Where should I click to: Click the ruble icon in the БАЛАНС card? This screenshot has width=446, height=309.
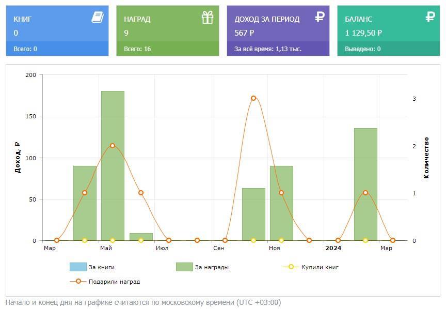[x=430, y=17]
